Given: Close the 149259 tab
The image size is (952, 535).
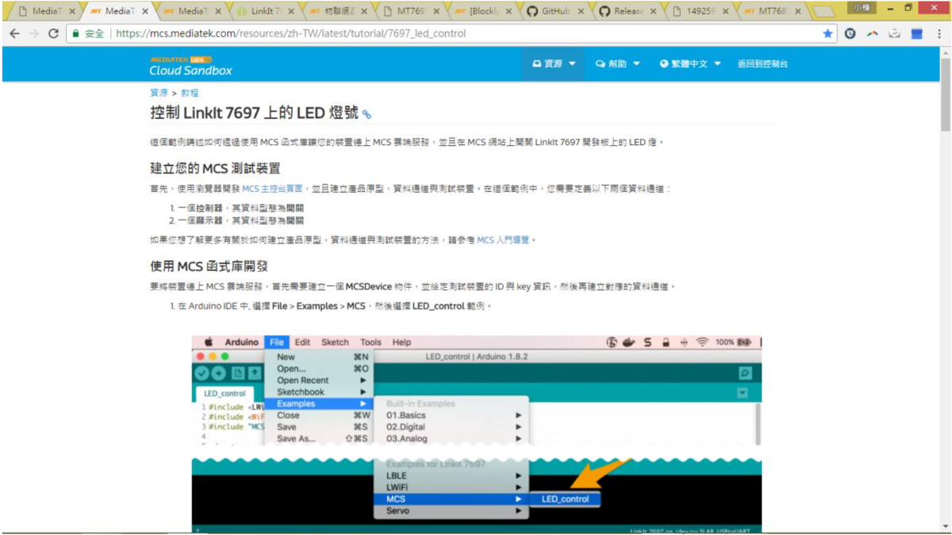Looking at the screenshot, I should click(x=727, y=12).
